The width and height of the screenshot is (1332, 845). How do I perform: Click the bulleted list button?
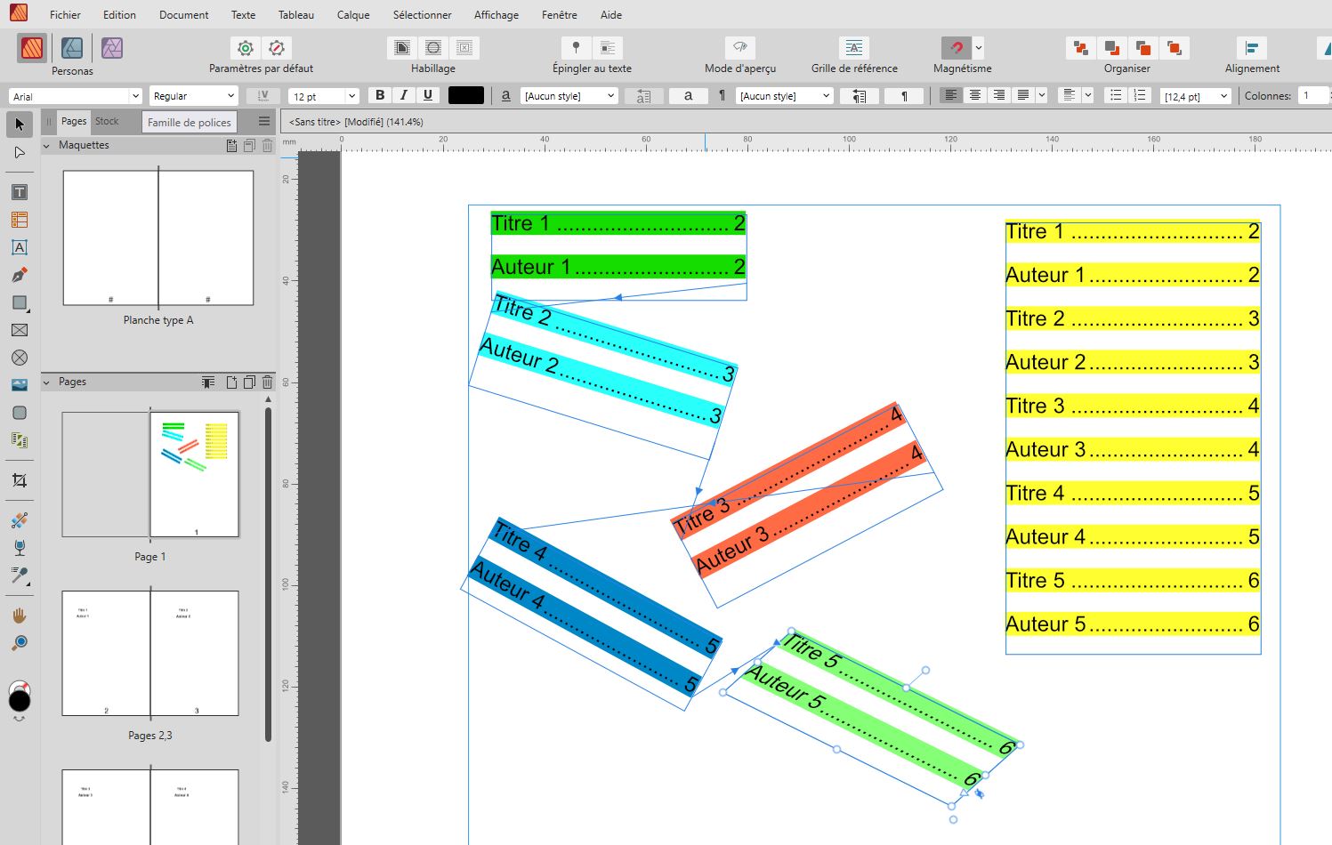tap(1116, 95)
